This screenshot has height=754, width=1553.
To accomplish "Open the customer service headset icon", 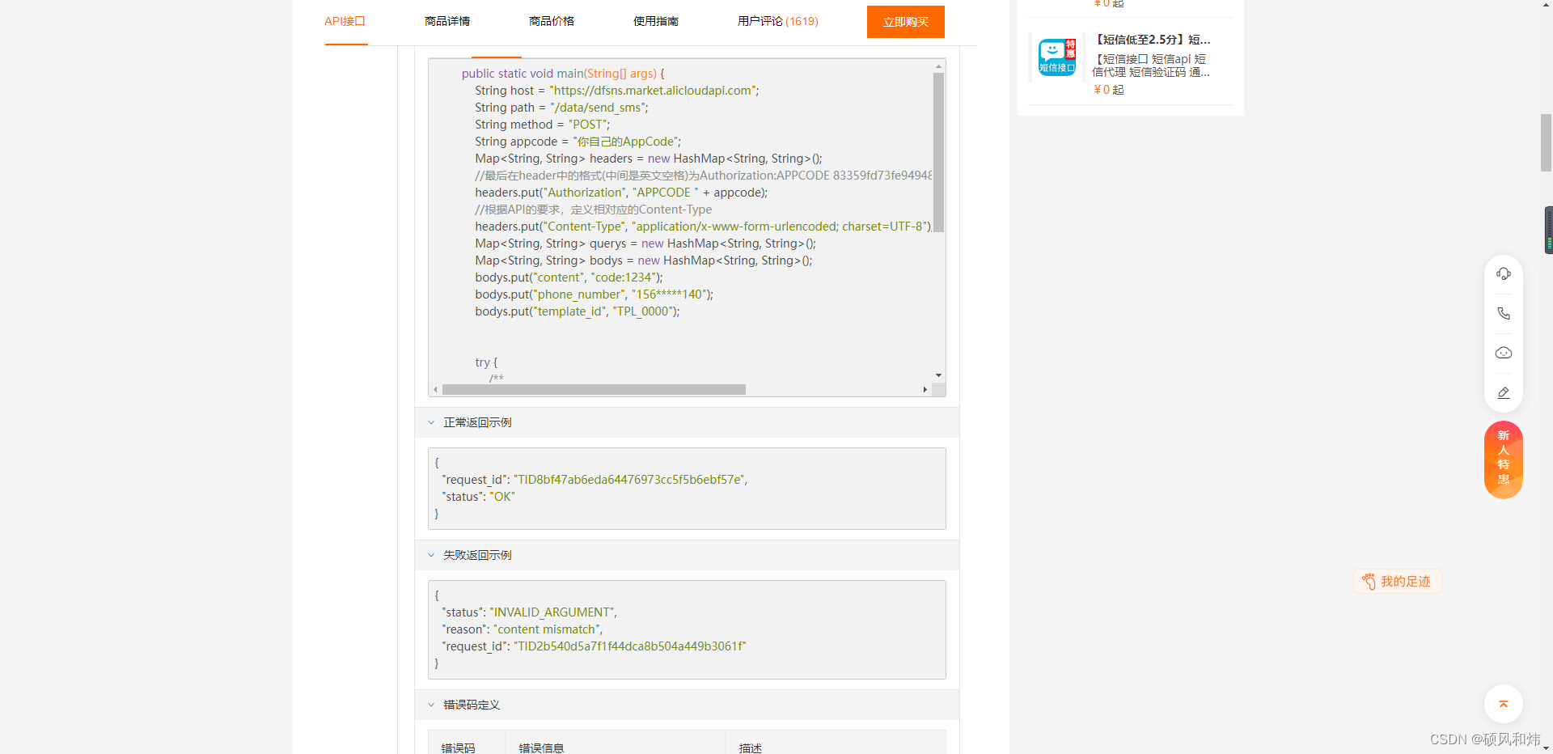I will [x=1503, y=274].
